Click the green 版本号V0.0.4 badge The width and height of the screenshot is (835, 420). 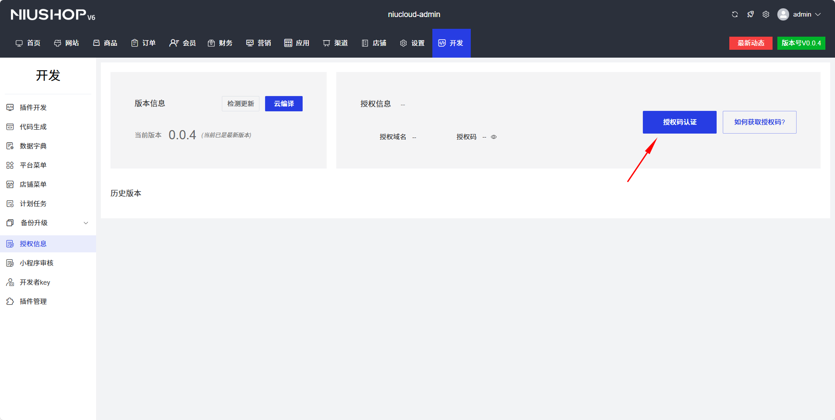click(801, 43)
